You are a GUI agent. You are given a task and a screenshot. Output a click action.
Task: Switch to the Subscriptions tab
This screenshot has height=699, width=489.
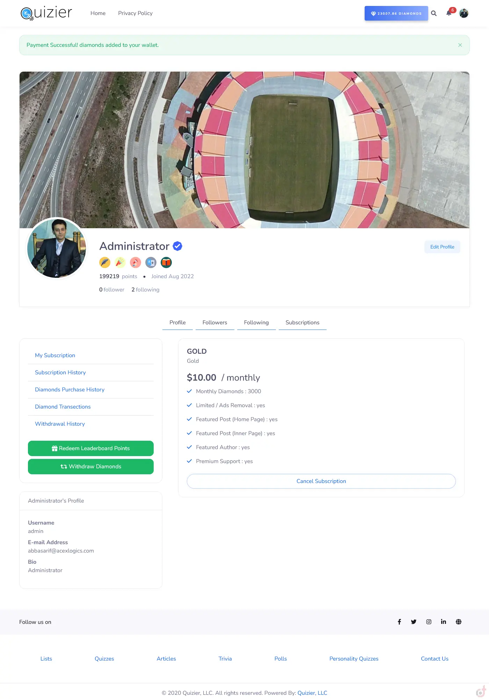(302, 323)
